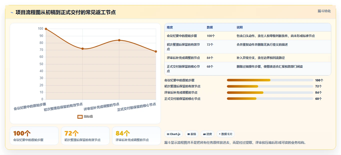Click the 72个 value beside the progress bar

pyautogui.click(x=318, y=86)
